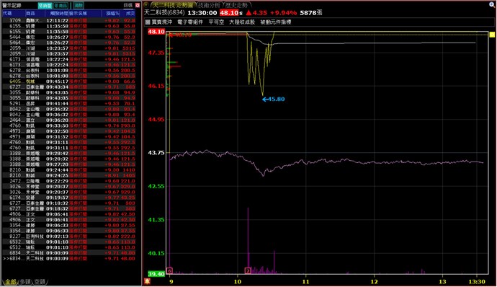This screenshot has width=497, height=287.
Task: Click the 警示記錄 panel title
Action: point(12,5)
